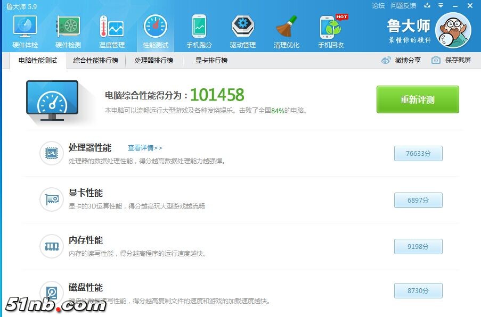Click 重新评测 to rerun benchmark

coord(417,99)
